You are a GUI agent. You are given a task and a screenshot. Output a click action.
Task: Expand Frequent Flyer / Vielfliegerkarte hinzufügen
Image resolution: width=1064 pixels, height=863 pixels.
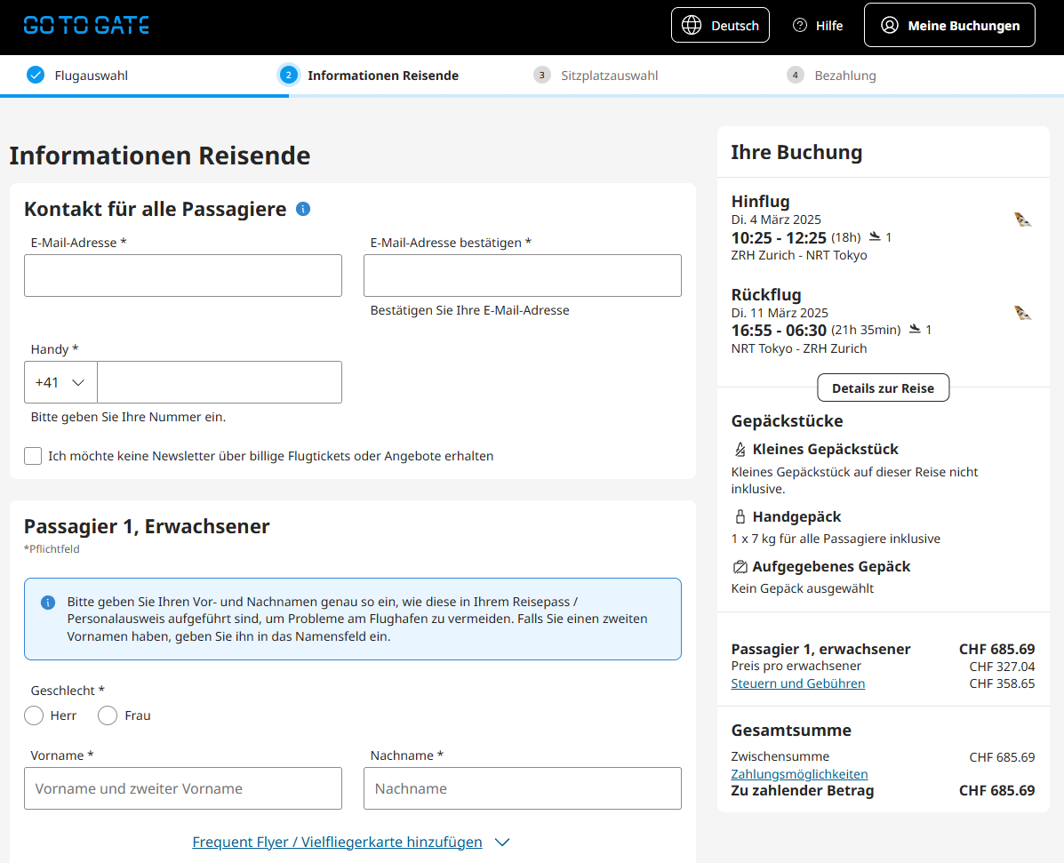click(350, 842)
